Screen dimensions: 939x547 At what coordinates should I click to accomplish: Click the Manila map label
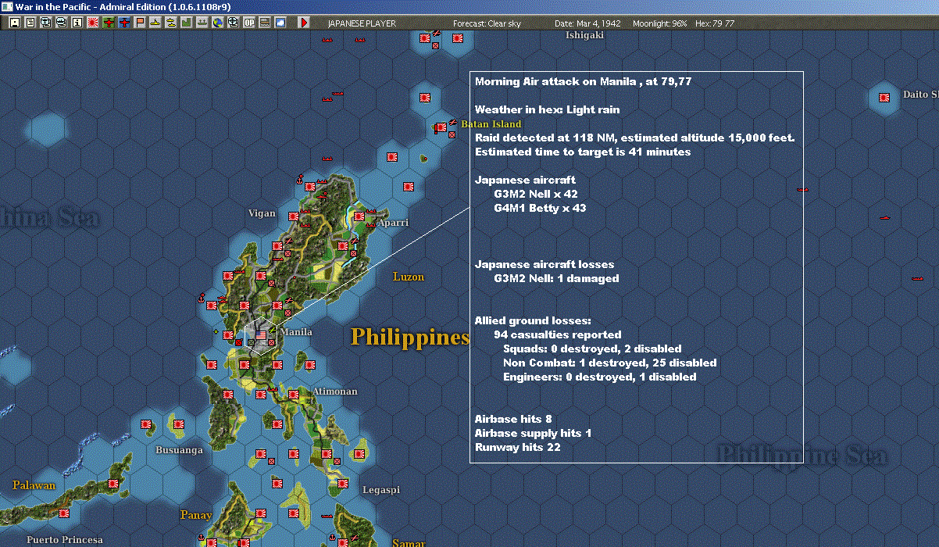(x=296, y=332)
